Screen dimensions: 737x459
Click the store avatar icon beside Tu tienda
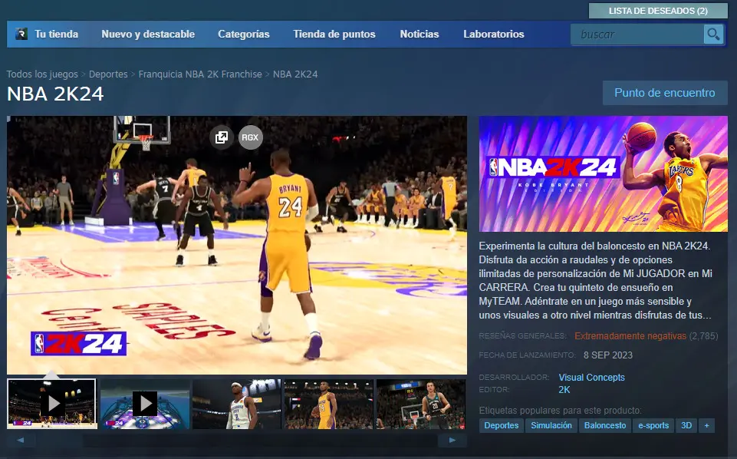pyautogui.click(x=21, y=34)
